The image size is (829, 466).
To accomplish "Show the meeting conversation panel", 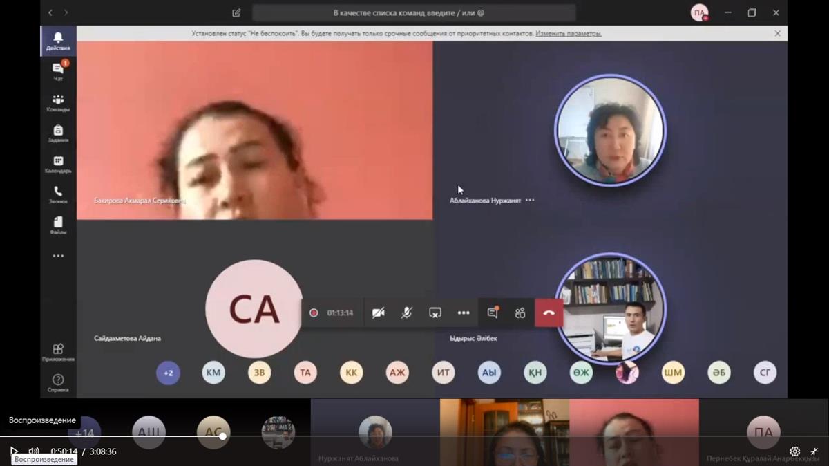I will click(493, 313).
